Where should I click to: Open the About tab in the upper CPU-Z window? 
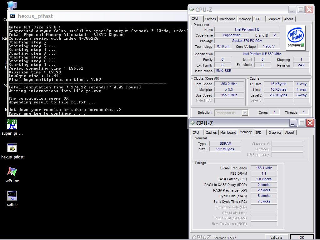(289, 19)
